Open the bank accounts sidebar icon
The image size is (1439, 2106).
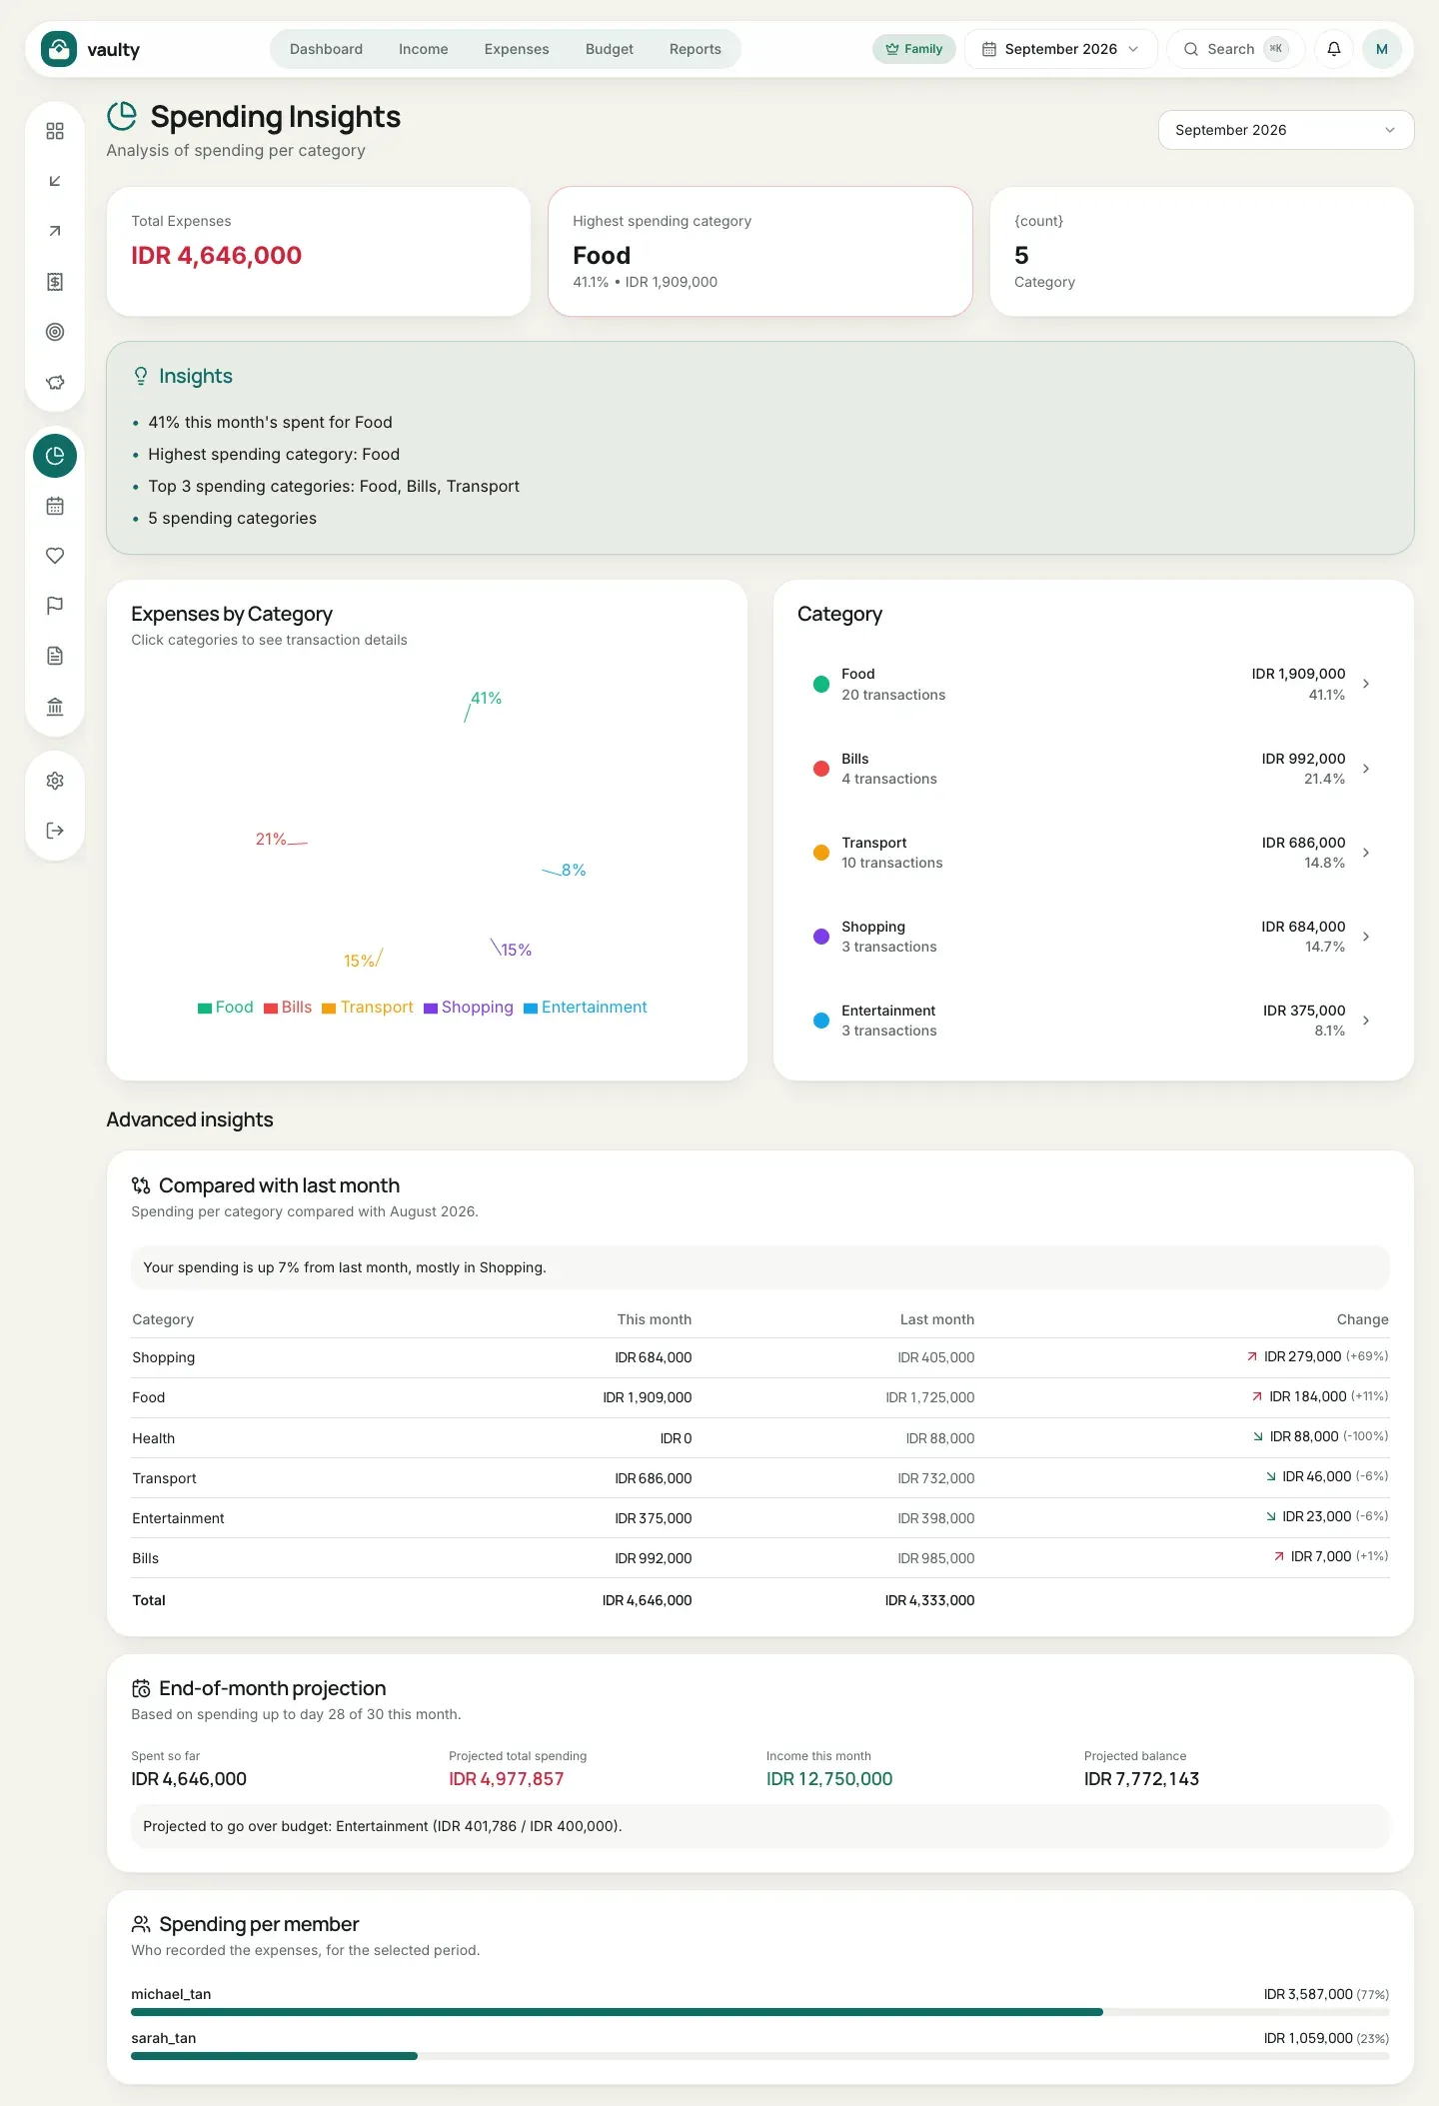pyautogui.click(x=55, y=707)
